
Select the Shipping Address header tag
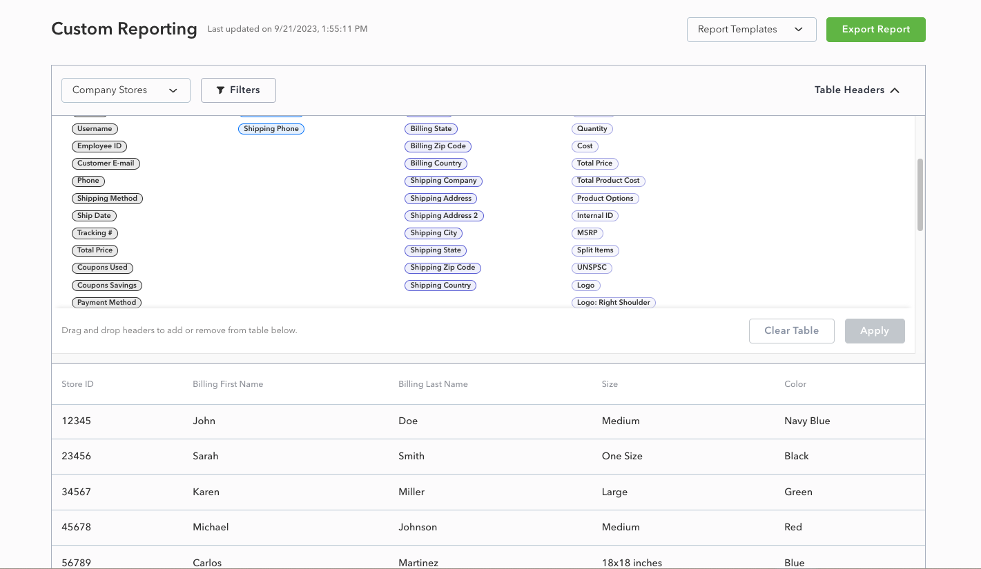tap(440, 199)
